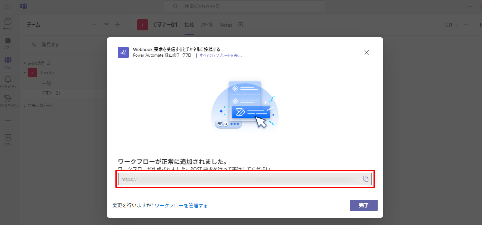Open the ワークフローを管理する link
The image size is (482, 225).
point(181,206)
